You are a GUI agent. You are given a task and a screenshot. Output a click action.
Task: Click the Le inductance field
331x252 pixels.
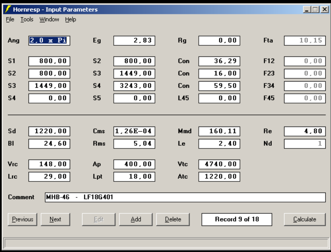tap(219, 144)
